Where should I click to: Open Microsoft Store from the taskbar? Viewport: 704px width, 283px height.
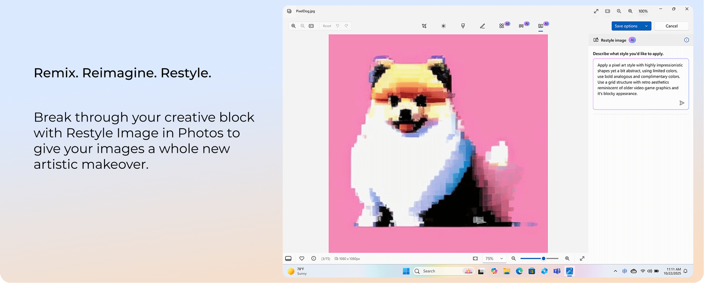532,271
